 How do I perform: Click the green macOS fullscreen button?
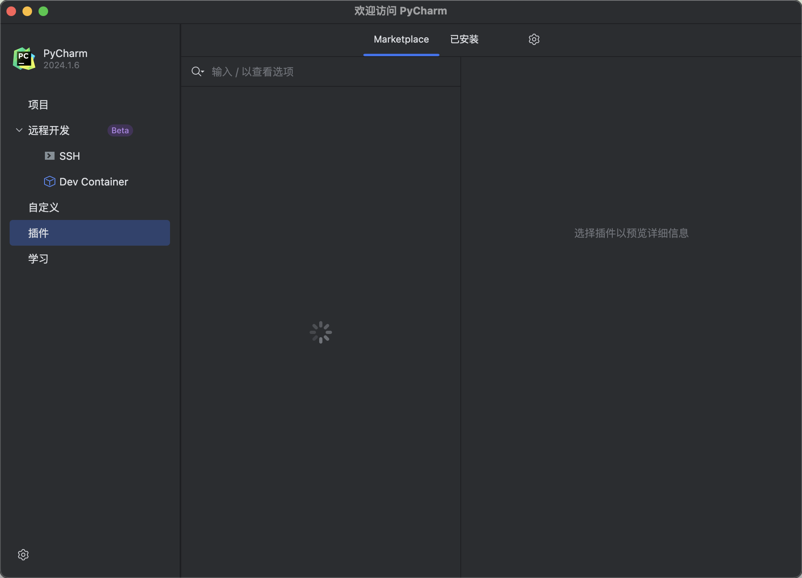click(43, 11)
